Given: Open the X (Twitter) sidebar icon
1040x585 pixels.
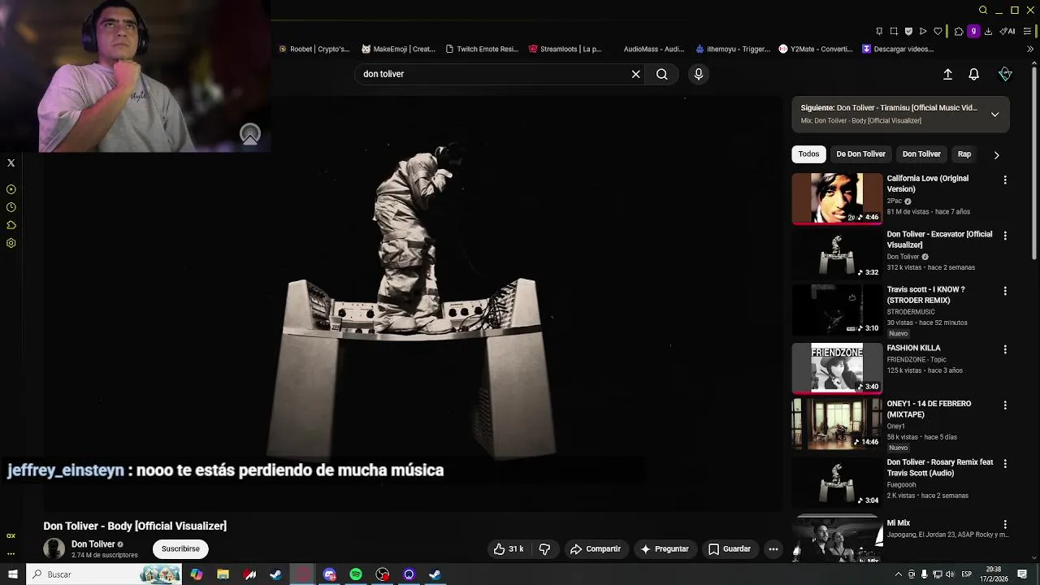Looking at the screenshot, I should pyautogui.click(x=11, y=162).
